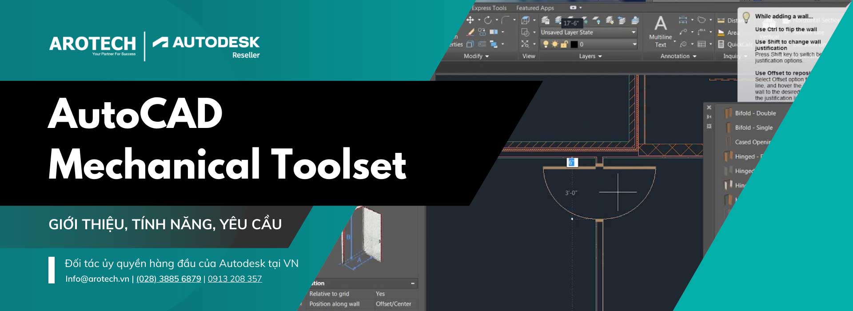Click the 'Position along wall' property row

362,304
